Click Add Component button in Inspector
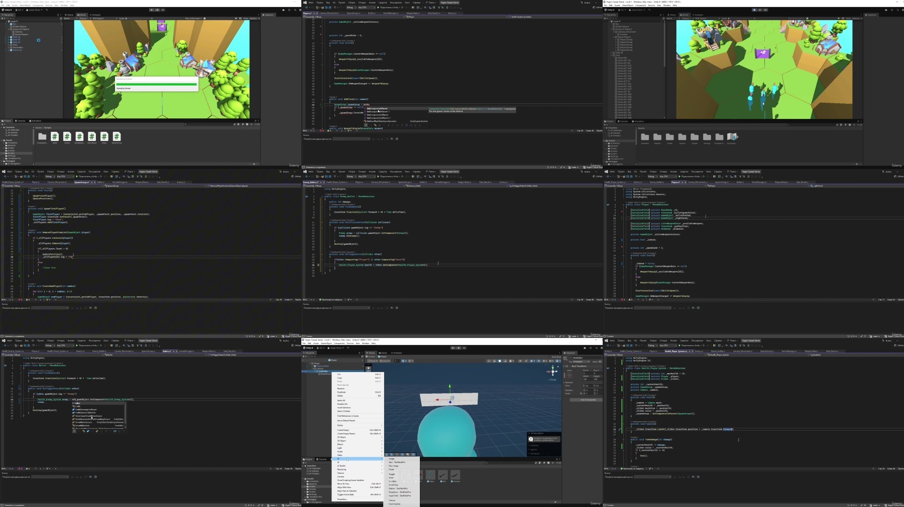The height and width of the screenshot is (507, 904). [x=588, y=400]
